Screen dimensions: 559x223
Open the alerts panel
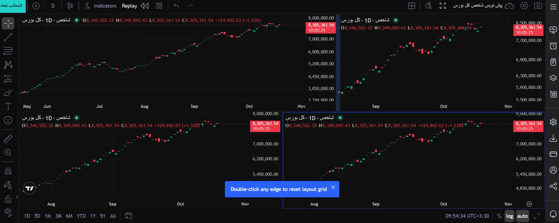coord(553,46)
